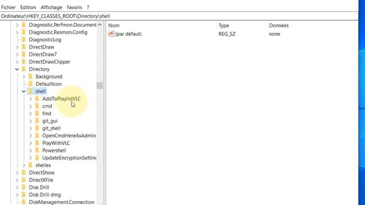The width and height of the screenshot is (365, 205).
Task: Expand the git_gui key
Action: [30, 121]
